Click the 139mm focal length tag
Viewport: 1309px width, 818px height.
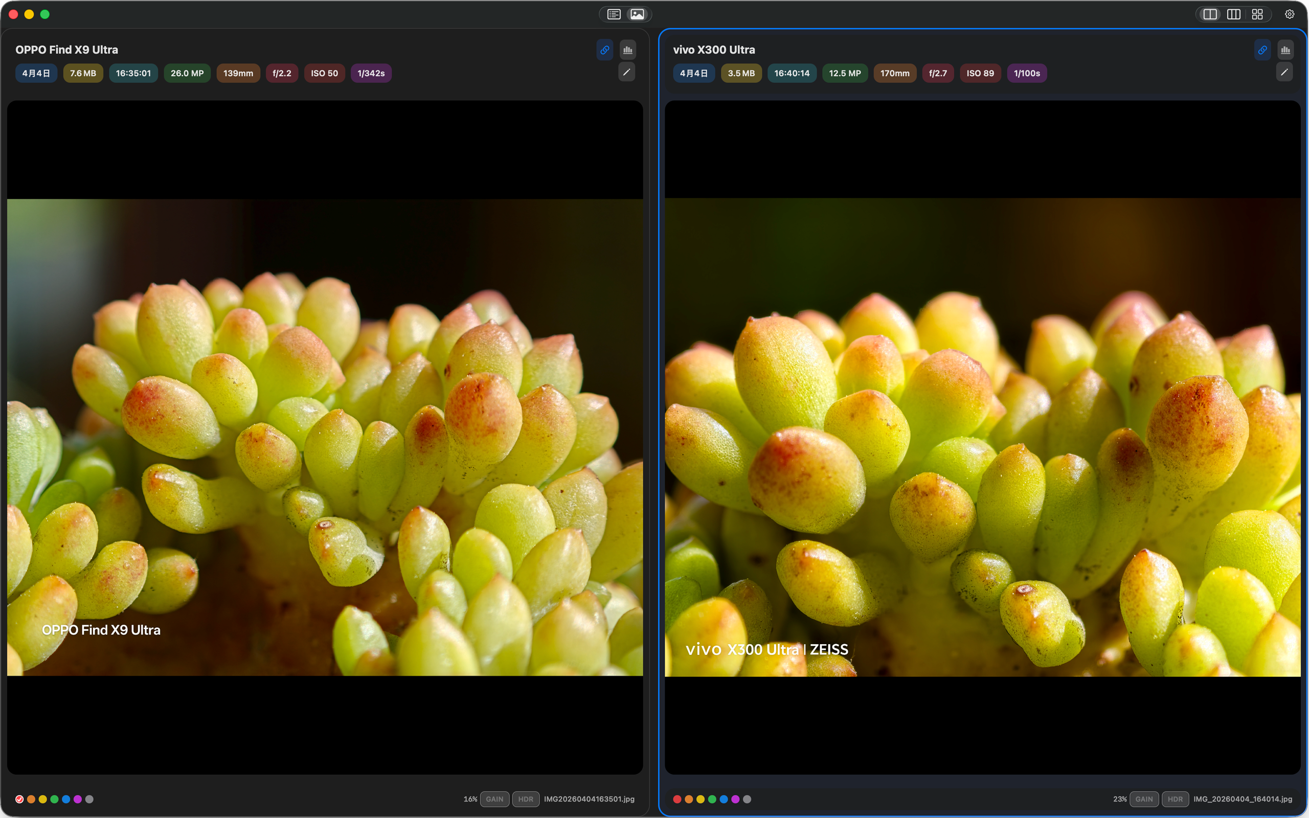click(238, 73)
